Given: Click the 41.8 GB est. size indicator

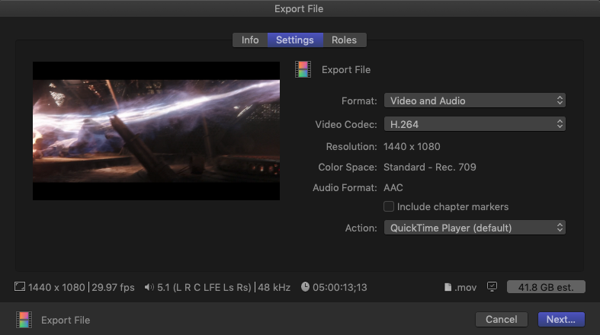Looking at the screenshot, I should point(546,287).
